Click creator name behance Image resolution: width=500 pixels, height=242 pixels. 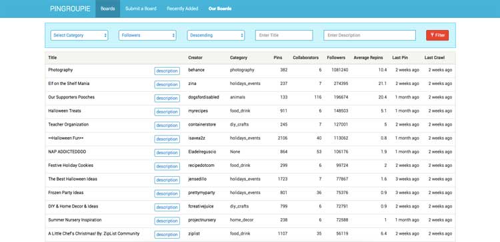coord(197,70)
